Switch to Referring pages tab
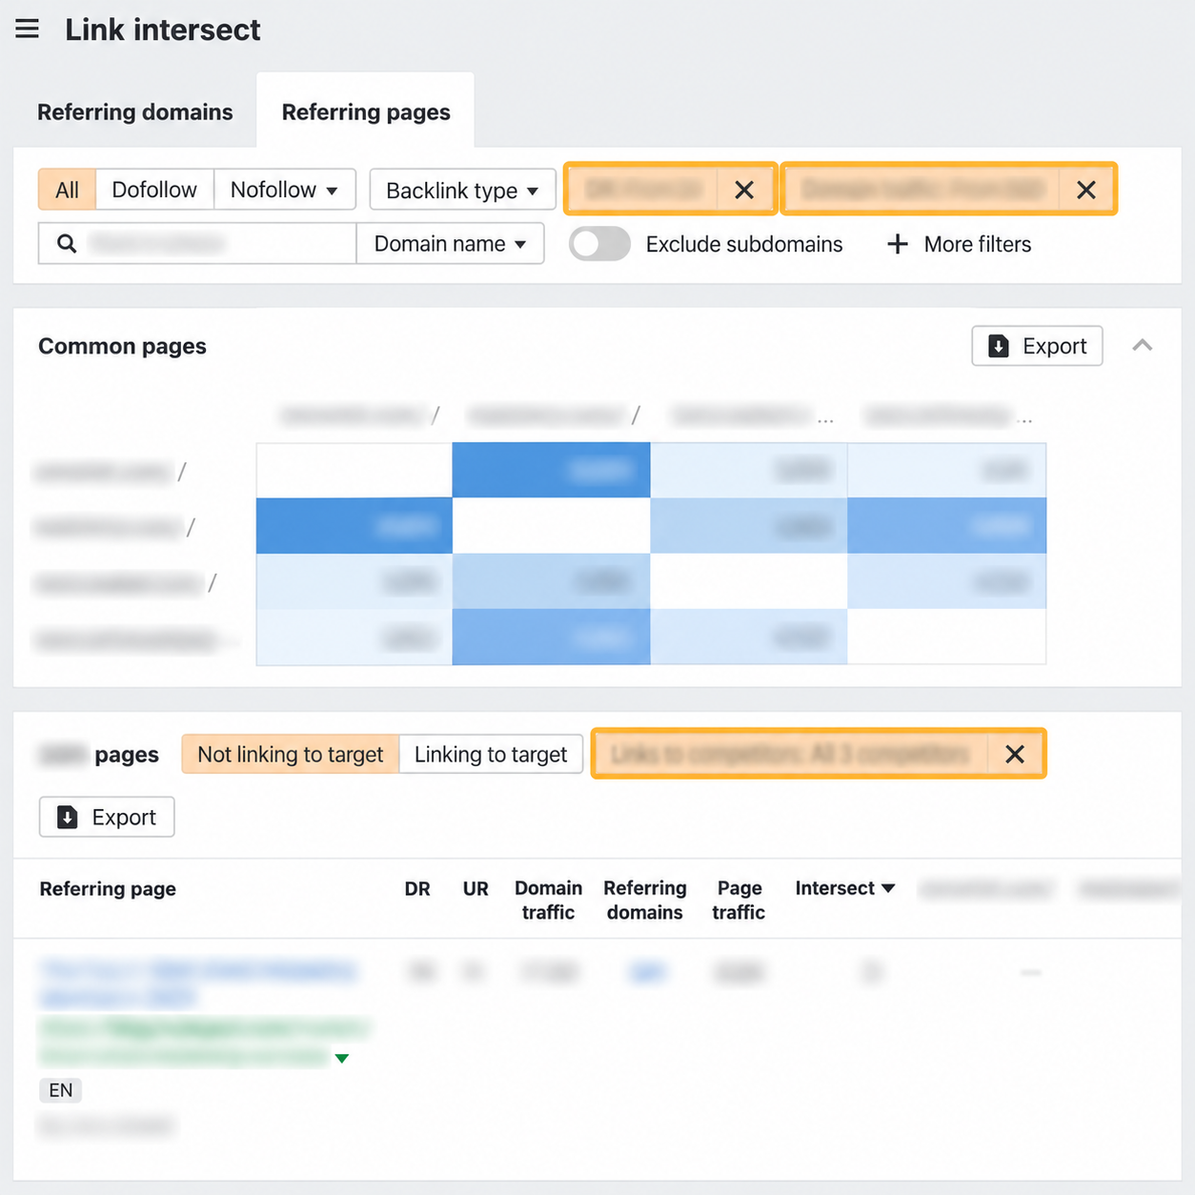This screenshot has width=1195, height=1195. pyautogui.click(x=366, y=112)
